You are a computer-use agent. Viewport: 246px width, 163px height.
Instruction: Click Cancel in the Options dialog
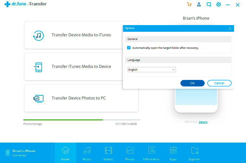[x=219, y=83]
